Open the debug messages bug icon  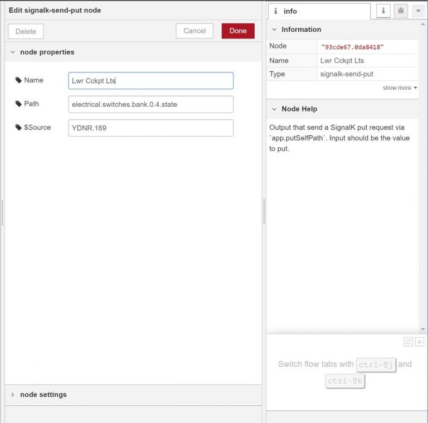tap(401, 11)
